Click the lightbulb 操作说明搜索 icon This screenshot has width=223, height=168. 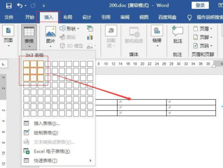point(189,17)
